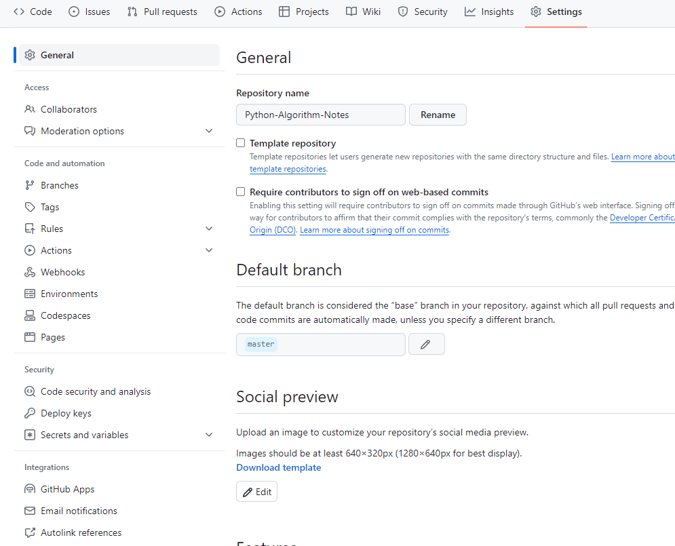Open Learn more about signing off on commits
This screenshot has width=675, height=546.
(374, 230)
